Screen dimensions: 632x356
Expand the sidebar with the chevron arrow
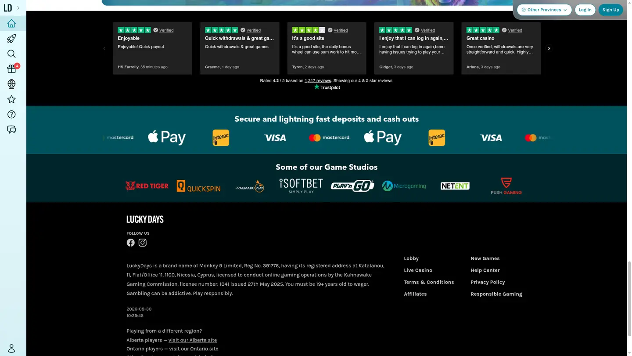point(18,8)
